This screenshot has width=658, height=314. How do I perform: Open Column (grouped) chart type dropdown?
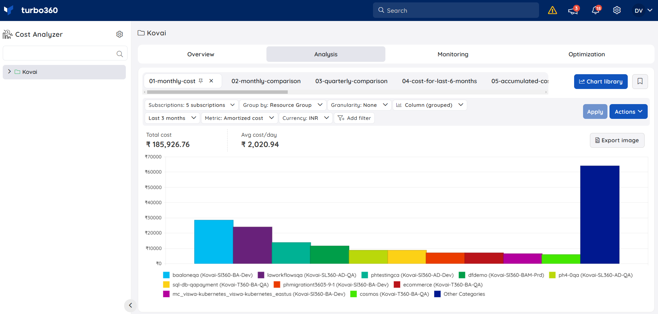pos(430,105)
